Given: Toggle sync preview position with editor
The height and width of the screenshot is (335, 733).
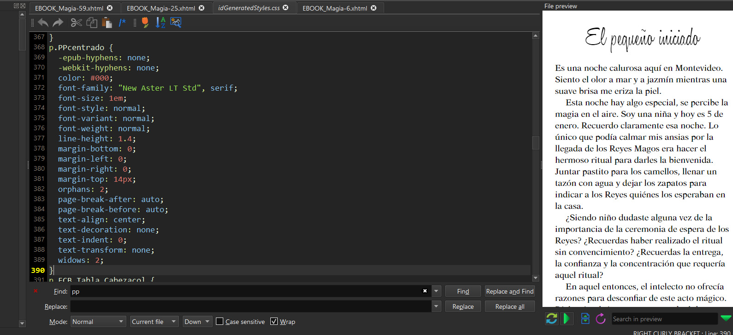Looking at the screenshot, I should [567, 318].
